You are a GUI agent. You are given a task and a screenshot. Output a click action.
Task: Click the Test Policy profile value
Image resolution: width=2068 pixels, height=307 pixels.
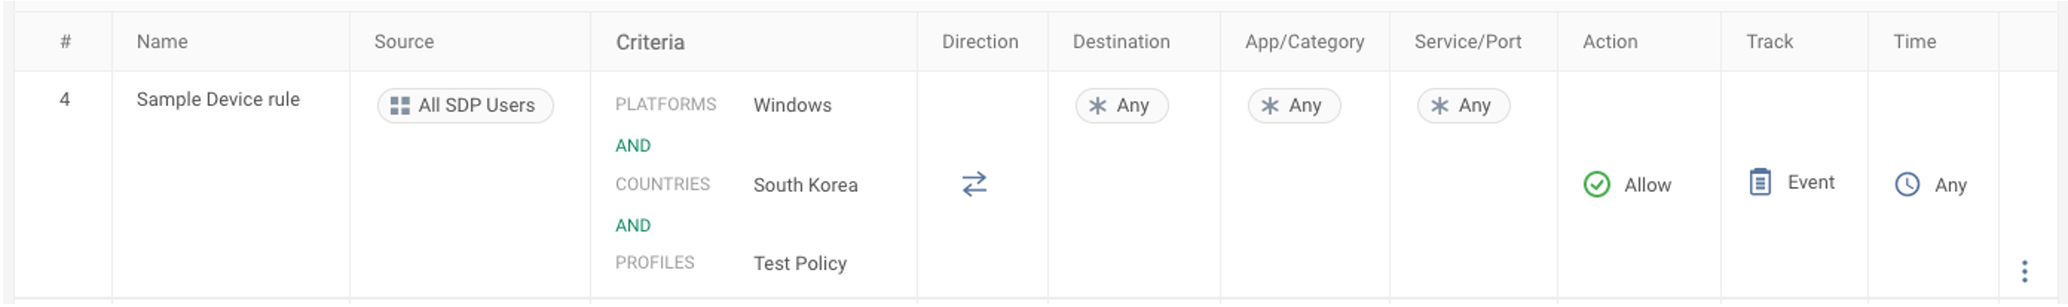800,264
